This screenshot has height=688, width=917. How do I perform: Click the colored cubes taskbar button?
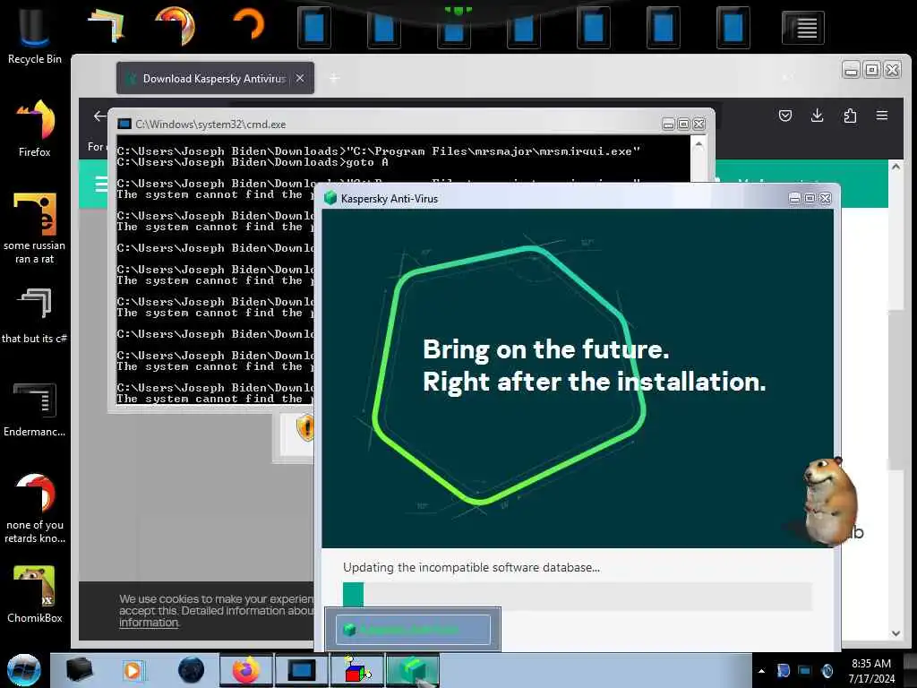tap(356, 670)
